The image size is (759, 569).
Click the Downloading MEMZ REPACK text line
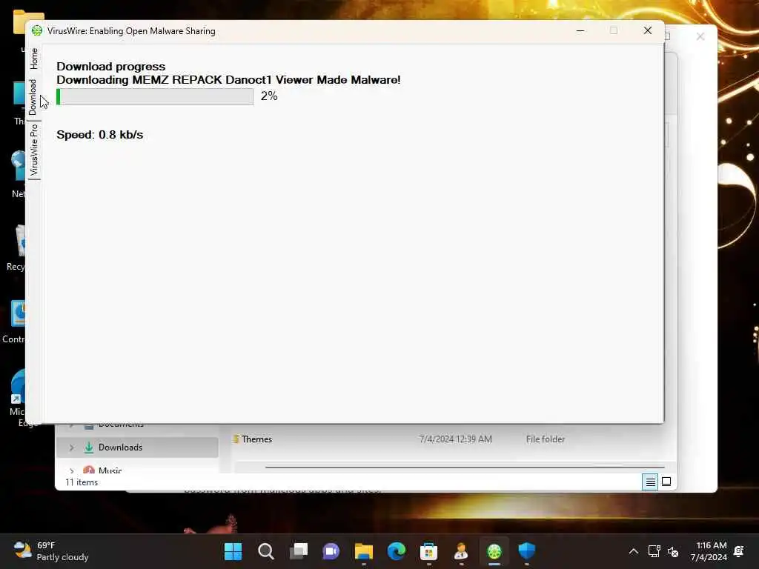tap(228, 80)
